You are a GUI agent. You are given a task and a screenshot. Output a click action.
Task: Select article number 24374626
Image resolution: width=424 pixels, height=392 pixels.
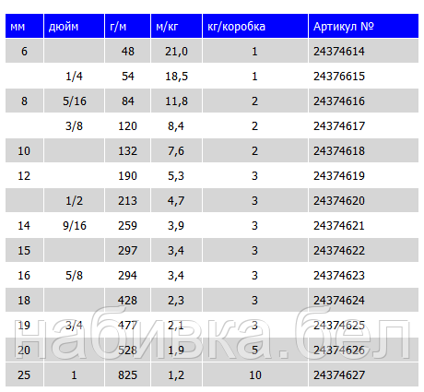pyautogui.click(x=339, y=350)
